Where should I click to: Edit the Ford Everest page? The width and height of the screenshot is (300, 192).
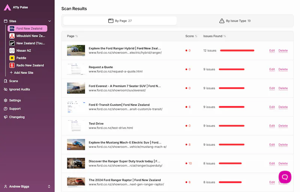272,88
